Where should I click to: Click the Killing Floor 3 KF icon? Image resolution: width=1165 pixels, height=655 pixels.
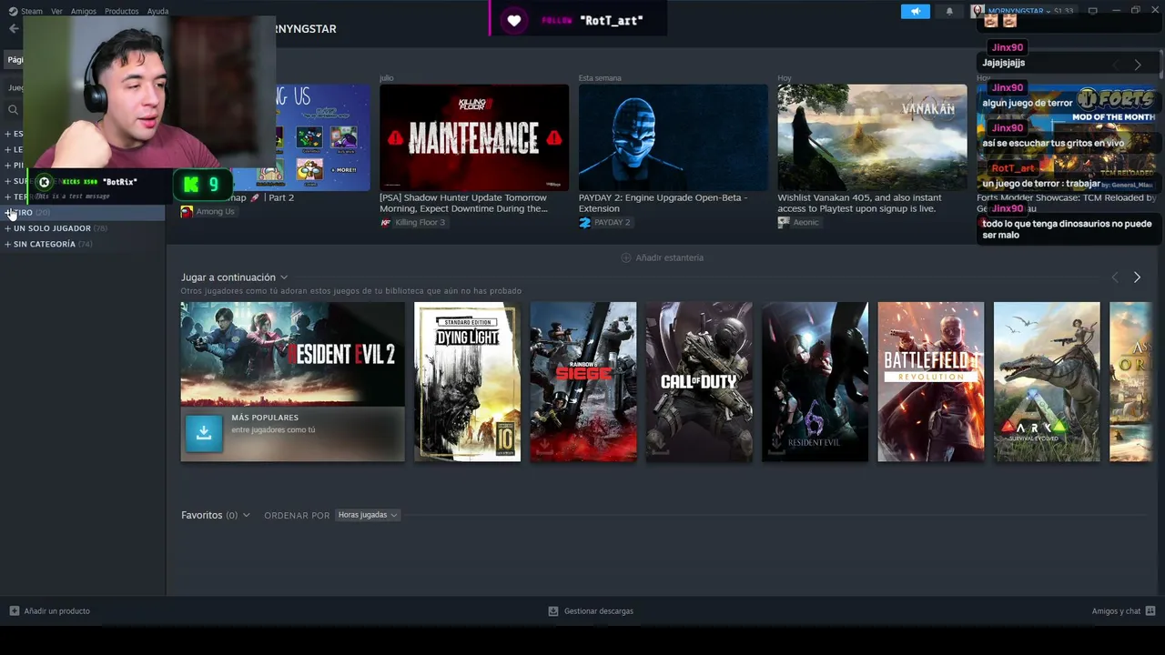coord(386,222)
